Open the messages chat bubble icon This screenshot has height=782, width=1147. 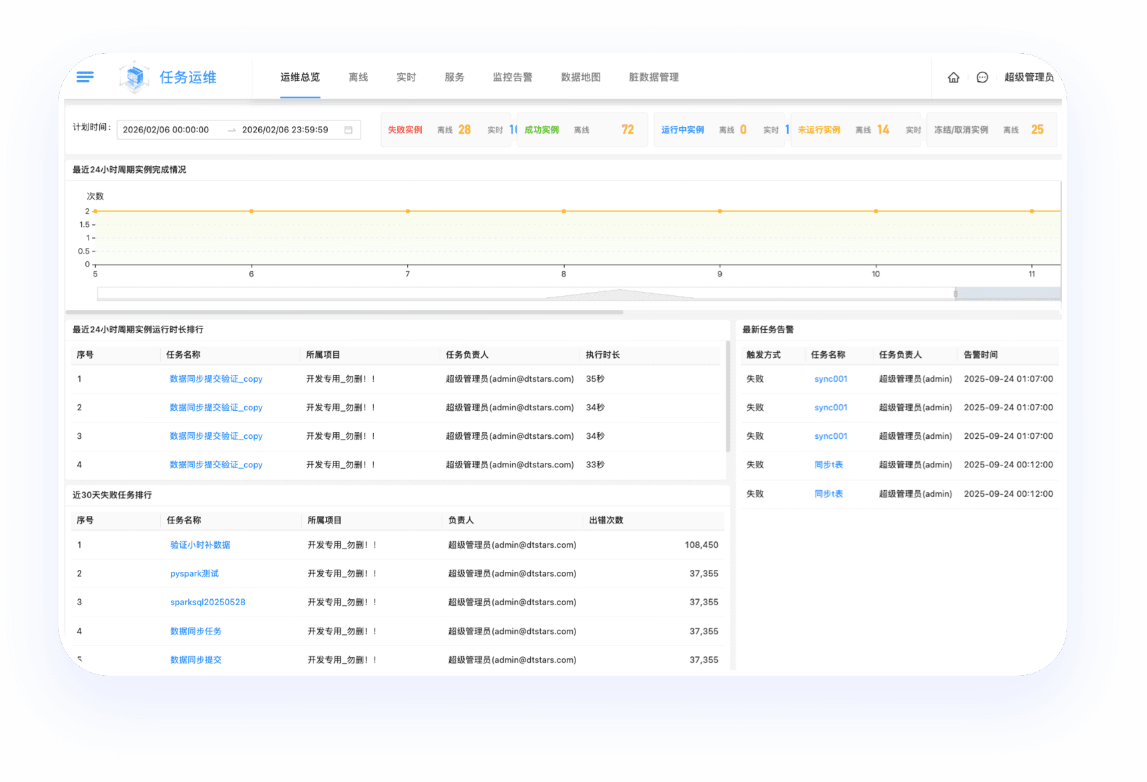982,77
